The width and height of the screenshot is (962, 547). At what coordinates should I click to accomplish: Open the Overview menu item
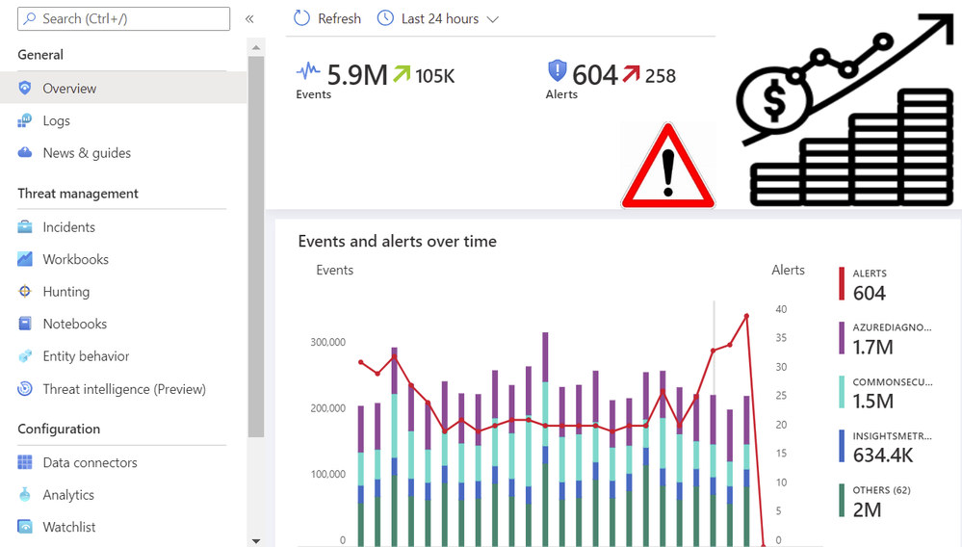(123, 89)
